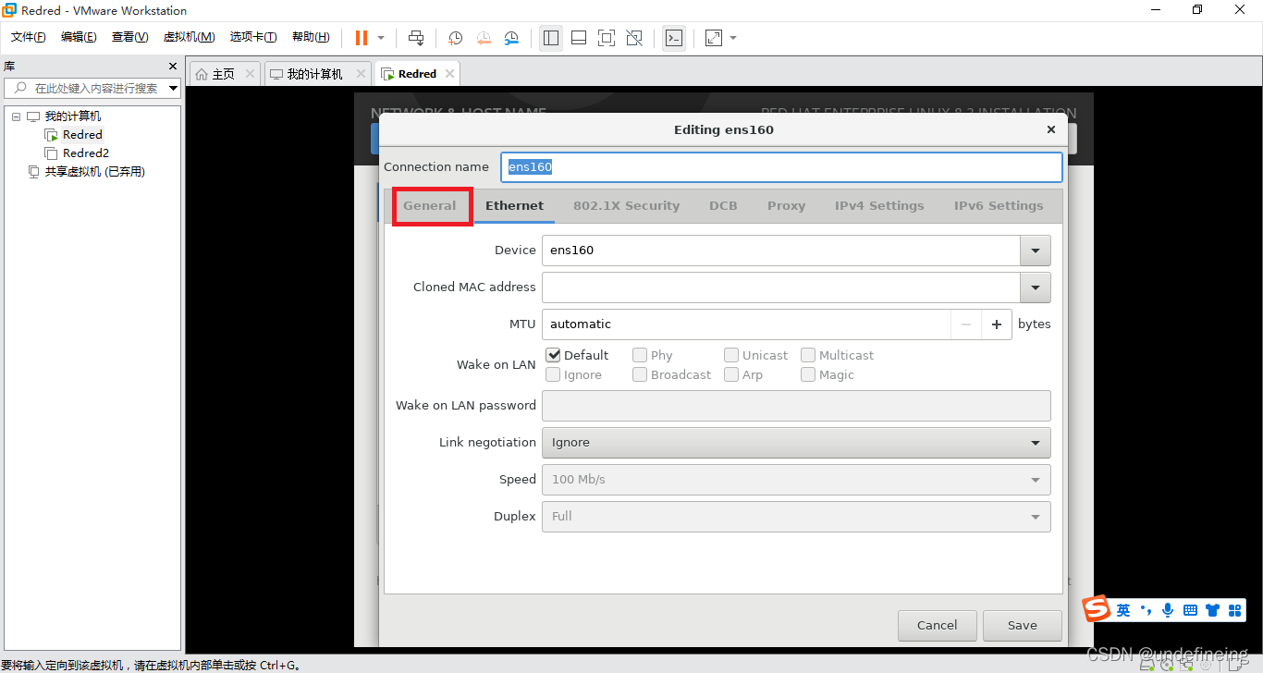Decrease MTU with the minus button

966,324
